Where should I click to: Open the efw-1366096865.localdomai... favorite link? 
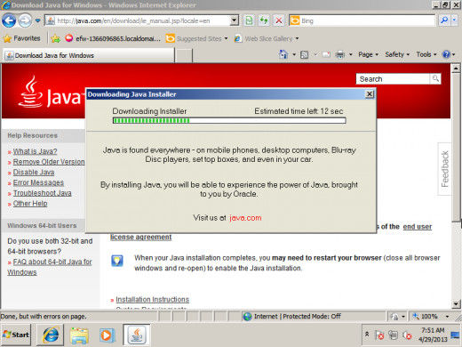pyautogui.click(x=113, y=38)
